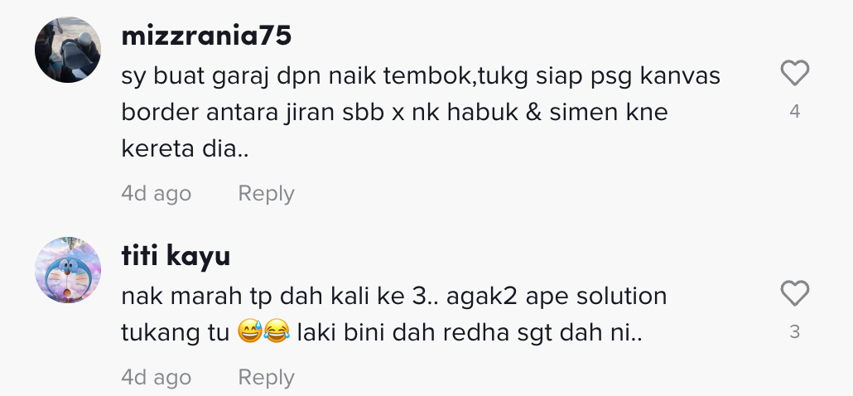853x396 pixels.
Task: Click the comment line 'nak marah tp dah kali ke 3'
Action: click(394, 297)
